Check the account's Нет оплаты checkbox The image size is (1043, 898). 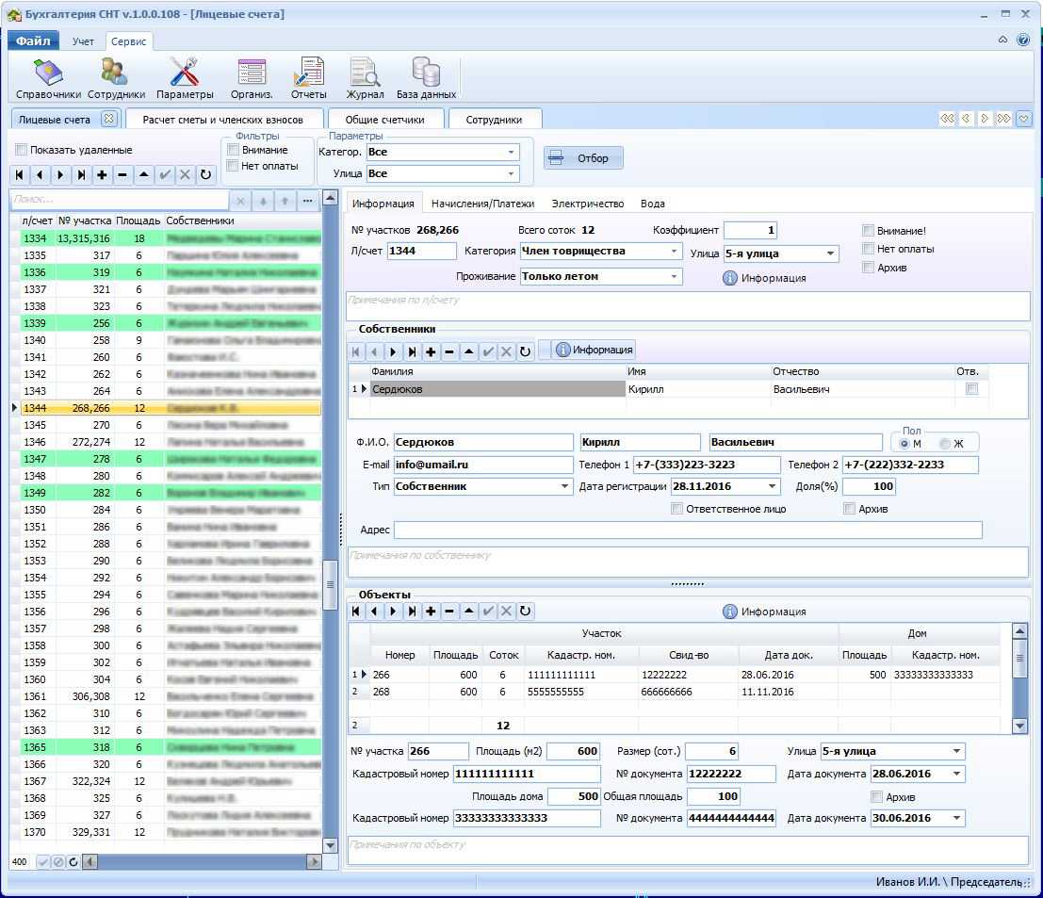[x=868, y=249]
